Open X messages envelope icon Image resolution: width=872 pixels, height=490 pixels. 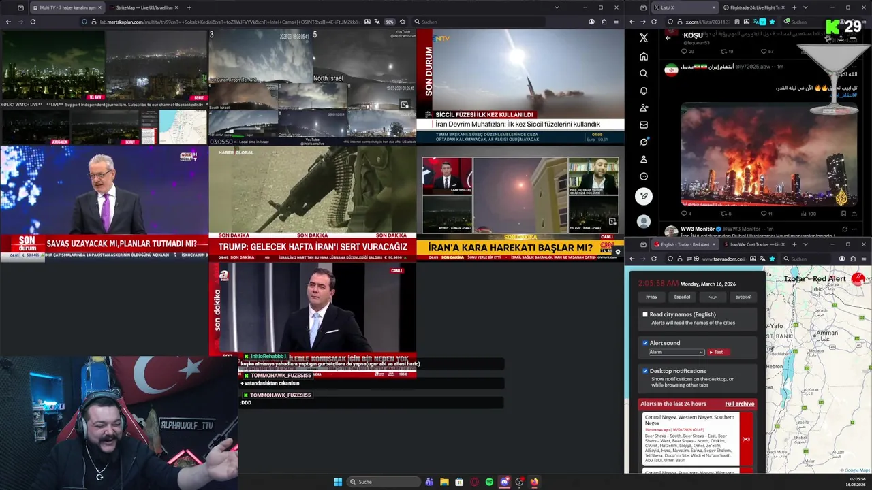644,125
